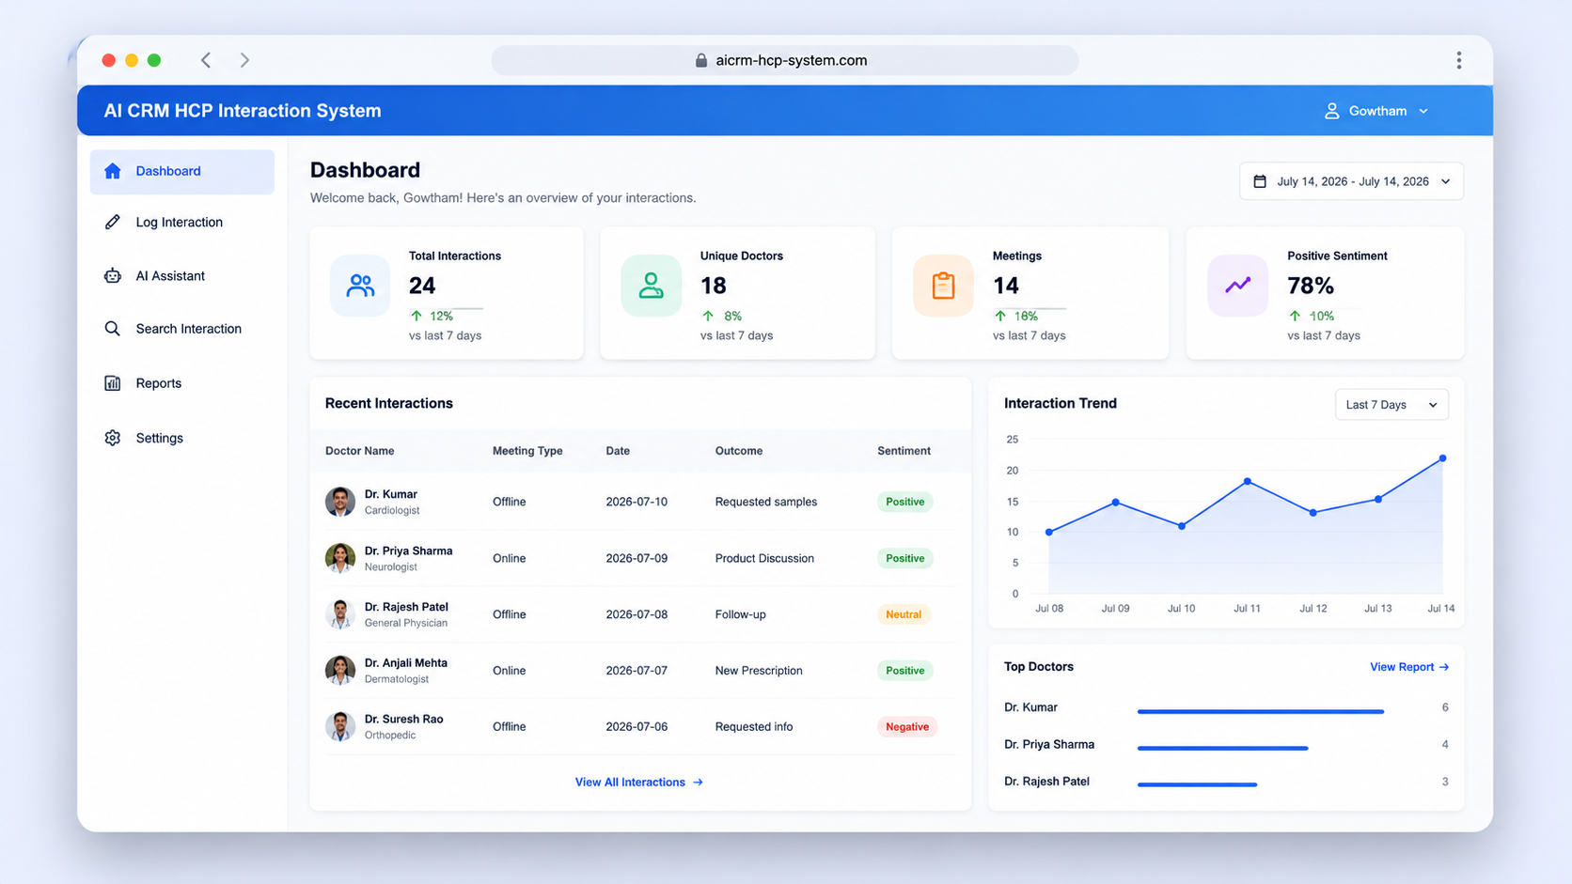Click the Unique Doctors person icon
The height and width of the screenshot is (884, 1572).
tap(651, 286)
